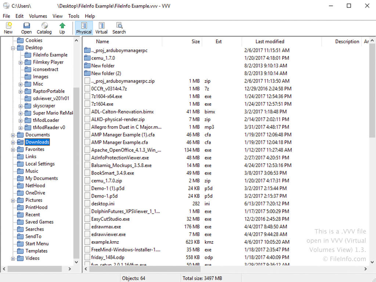Viewport: 376px width, 282px height.
Task: Click file icon for cemu_1.7.0.zip
Action: (x=87, y=181)
